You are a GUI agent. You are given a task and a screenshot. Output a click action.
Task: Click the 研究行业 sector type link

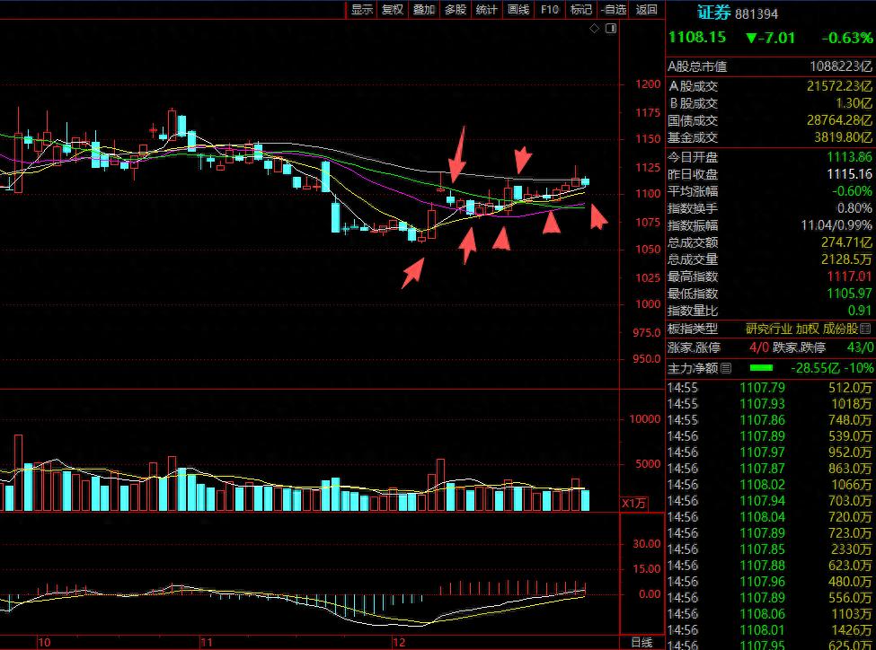tap(769, 329)
